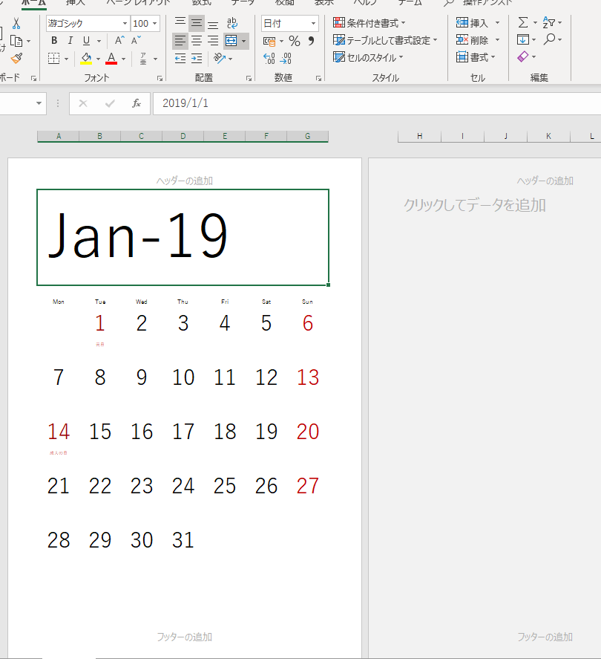Screen dimensions: 601x659
Task: Increase indent icon
Action: (197, 59)
